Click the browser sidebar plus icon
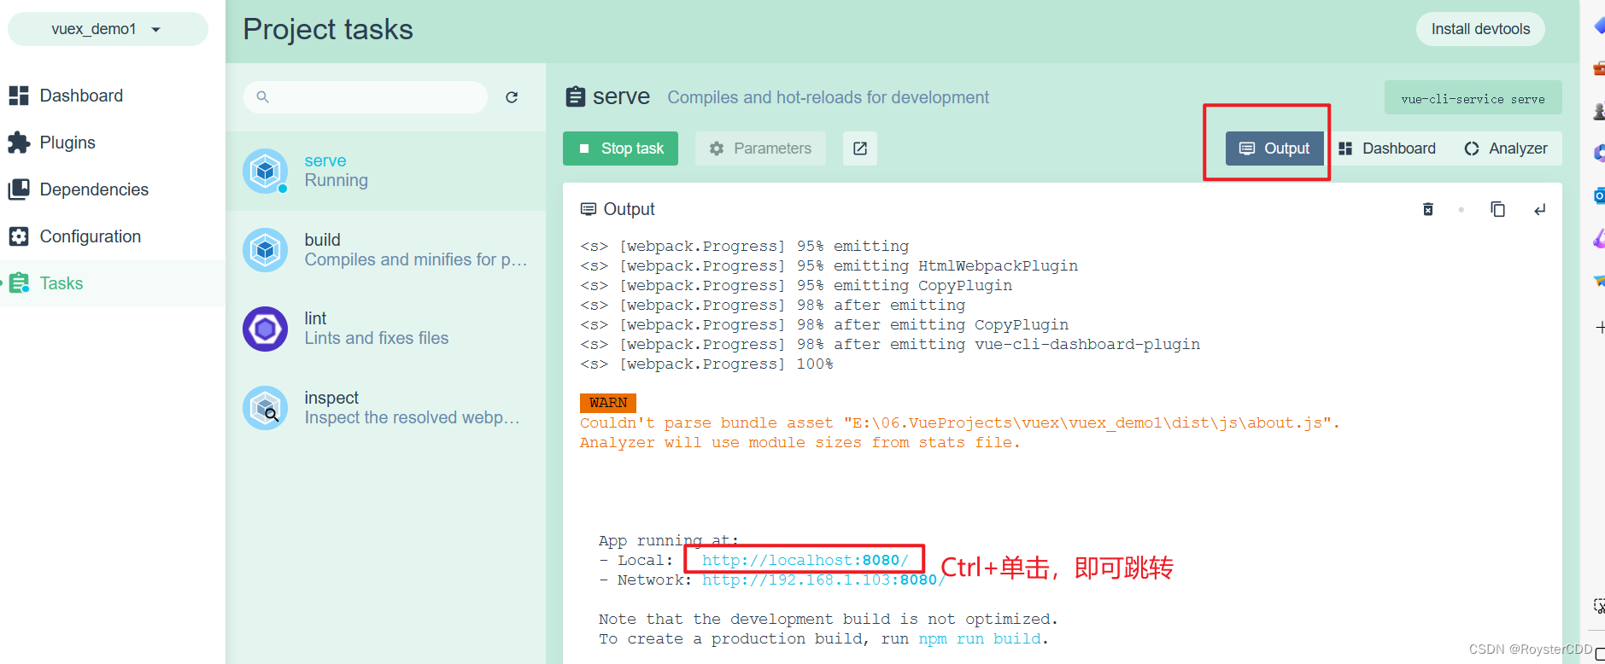Viewport: 1605px width, 664px height. point(1600,327)
